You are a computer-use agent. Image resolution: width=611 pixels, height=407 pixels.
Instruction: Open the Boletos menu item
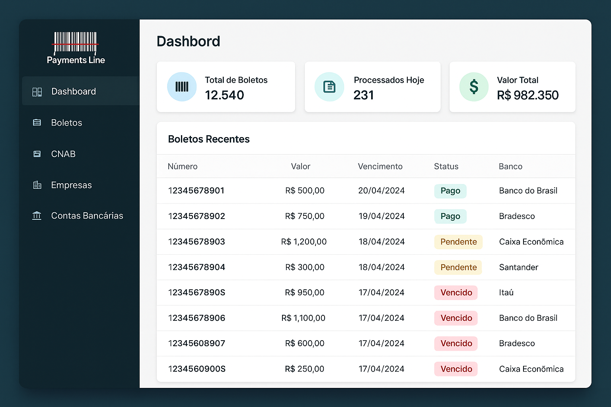(66, 122)
